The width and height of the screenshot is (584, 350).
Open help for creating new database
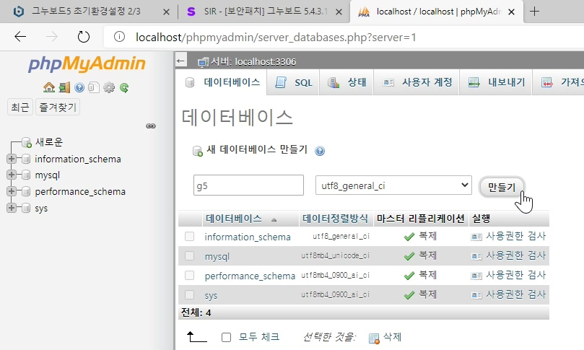click(x=320, y=151)
